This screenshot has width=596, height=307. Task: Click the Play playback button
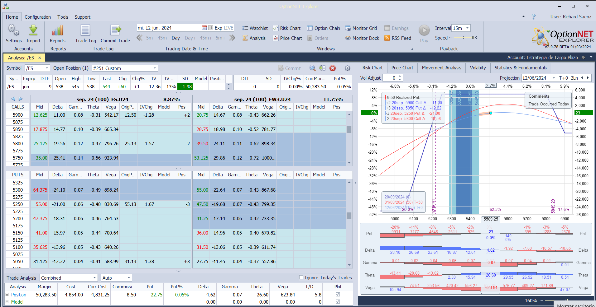click(424, 30)
